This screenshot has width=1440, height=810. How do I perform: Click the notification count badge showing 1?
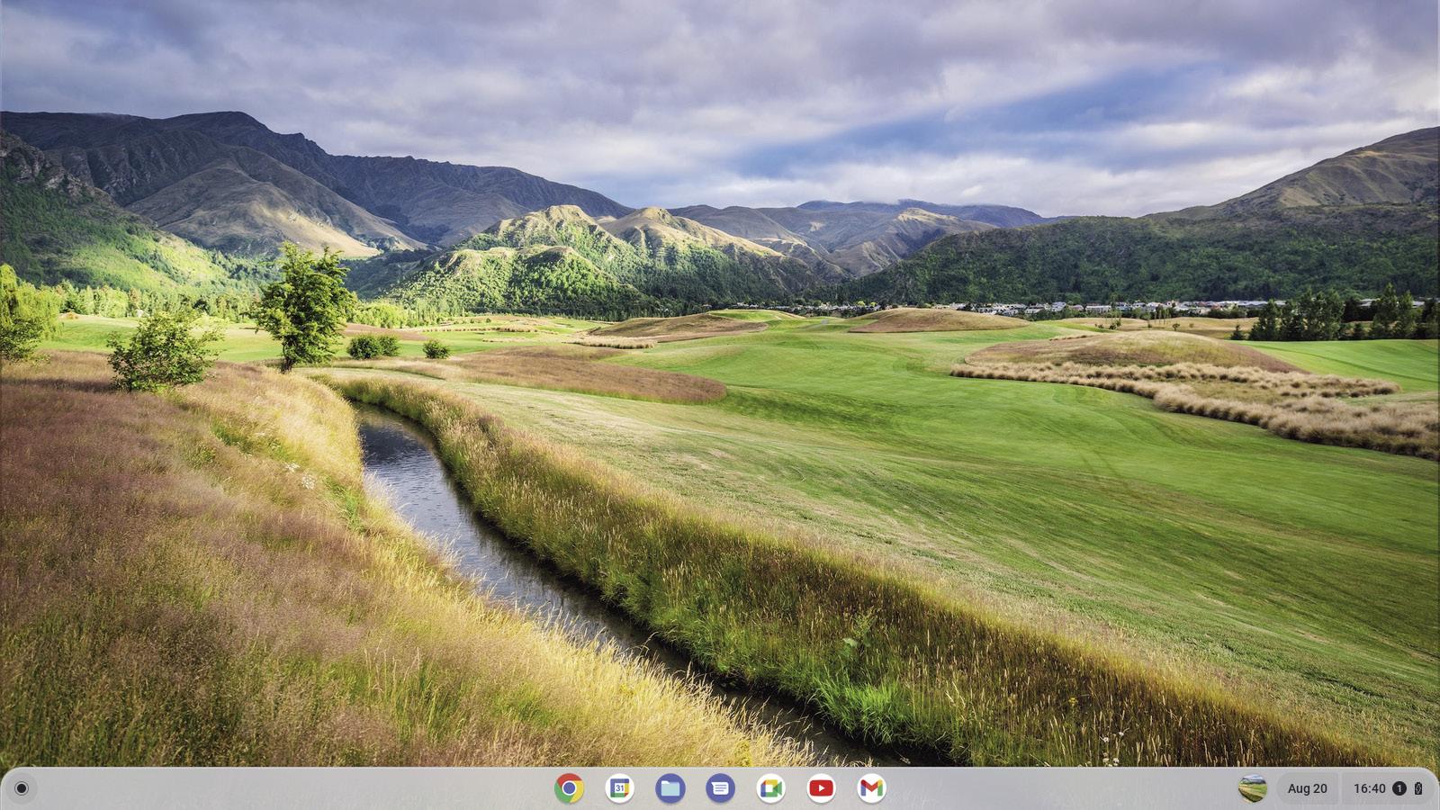[1399, 788]
